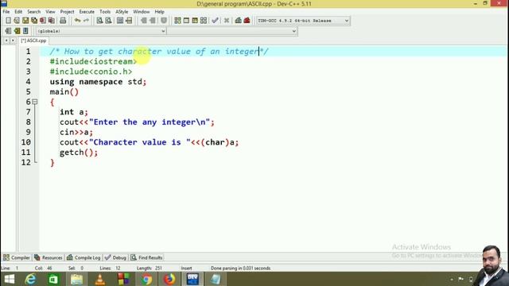Click the Print toolbar icon
Viewport: 509px width, 286px height.
(63, 21)
